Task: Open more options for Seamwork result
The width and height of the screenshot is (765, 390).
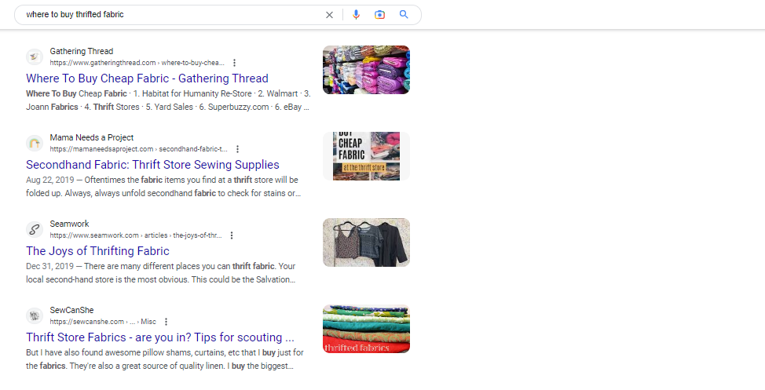Action: [231, 235]
